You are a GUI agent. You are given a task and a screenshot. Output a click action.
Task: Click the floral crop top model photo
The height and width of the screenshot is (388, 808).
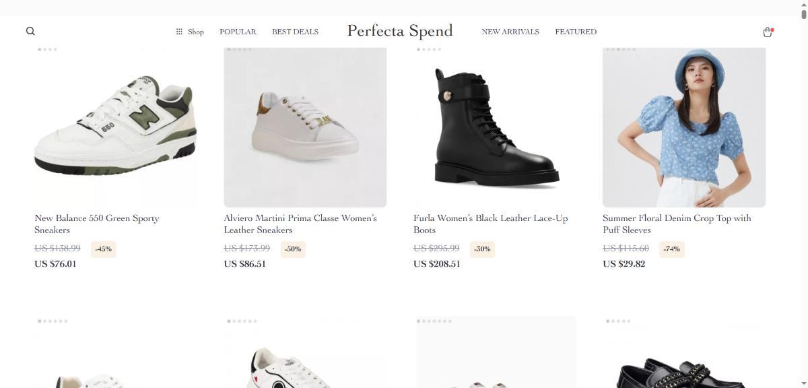pos(684,127)
